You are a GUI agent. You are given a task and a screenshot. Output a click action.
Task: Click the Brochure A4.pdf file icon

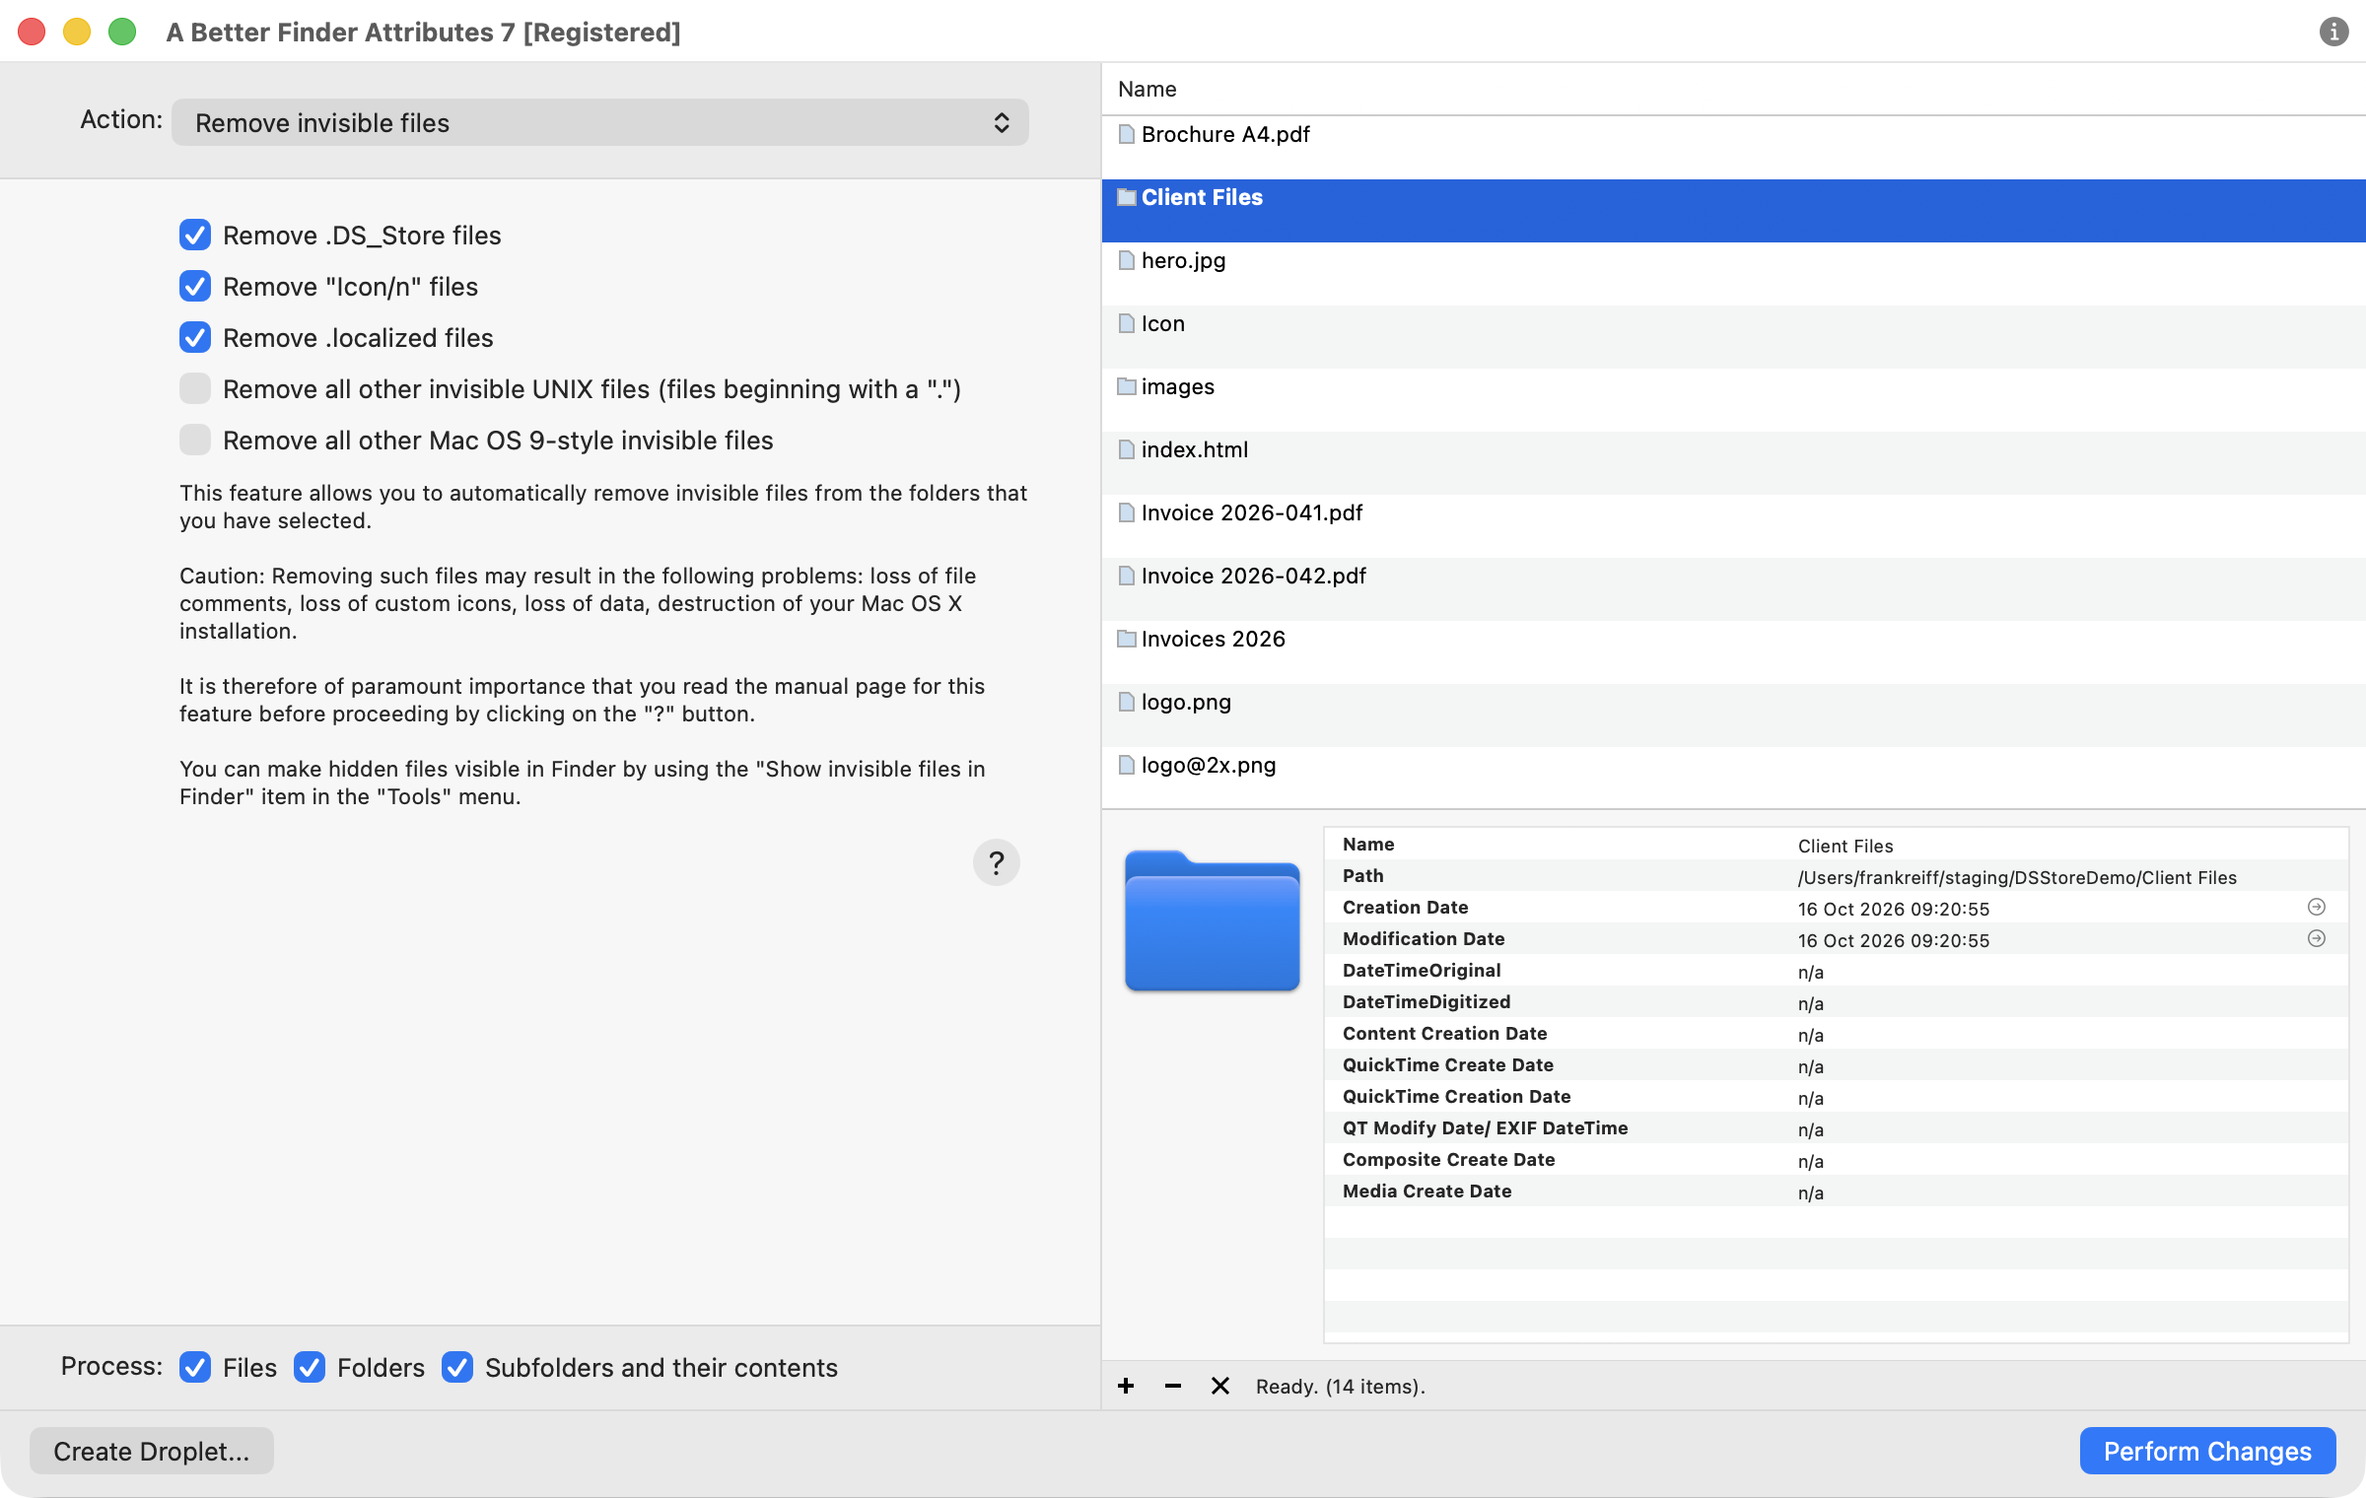[1127, 134]
